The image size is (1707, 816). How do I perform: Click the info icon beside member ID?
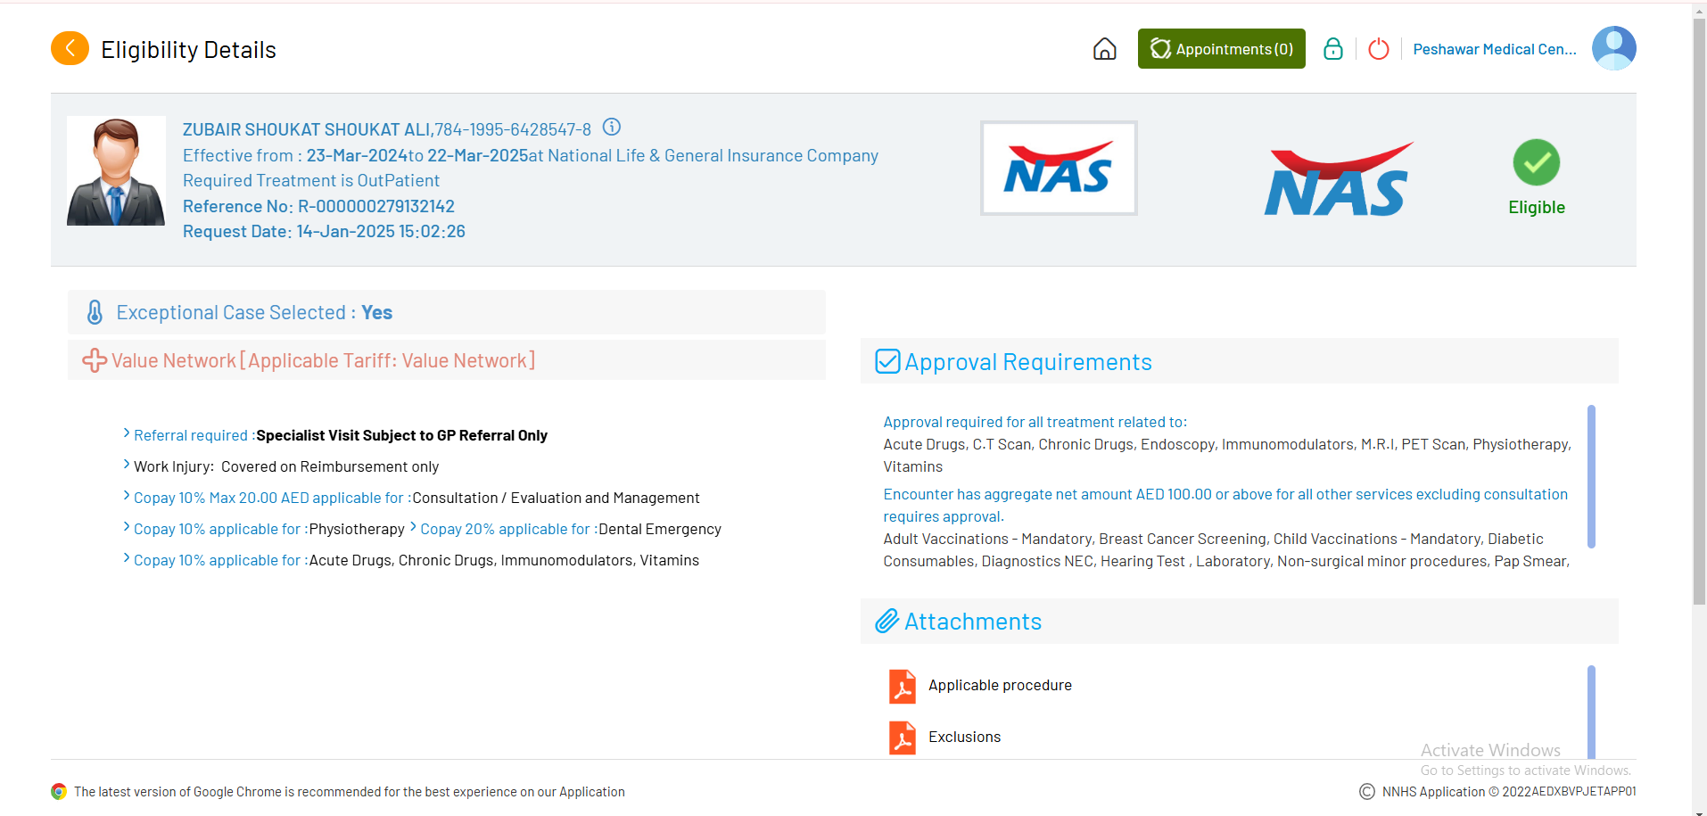click(612, 128)
